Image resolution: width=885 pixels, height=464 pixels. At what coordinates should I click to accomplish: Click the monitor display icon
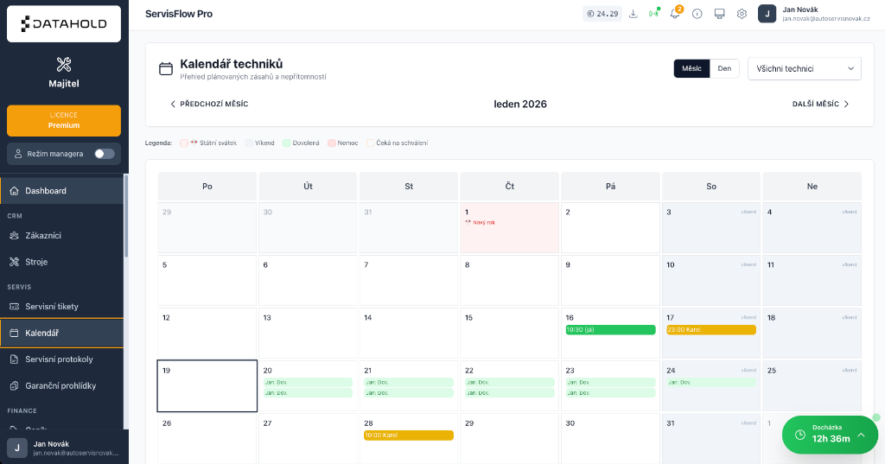(x=719, y=14)
